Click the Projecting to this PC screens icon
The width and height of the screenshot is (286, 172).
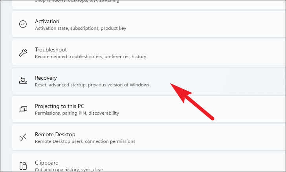coord(23,109)
